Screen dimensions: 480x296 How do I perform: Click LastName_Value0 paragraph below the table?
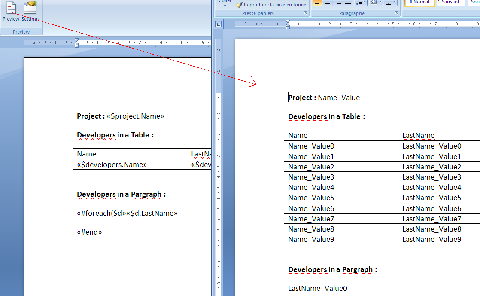[x=318, y=288]
